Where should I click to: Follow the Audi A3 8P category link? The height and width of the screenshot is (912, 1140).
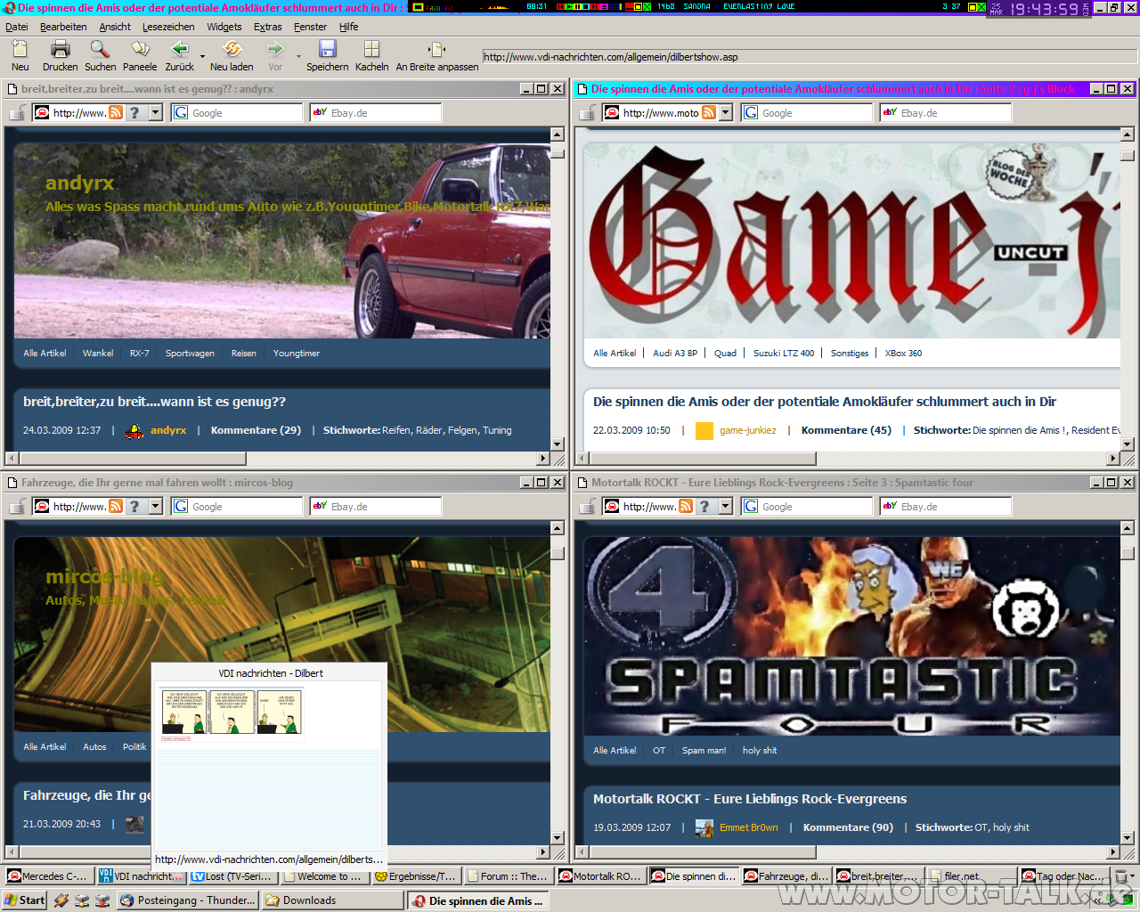point(675,354)
